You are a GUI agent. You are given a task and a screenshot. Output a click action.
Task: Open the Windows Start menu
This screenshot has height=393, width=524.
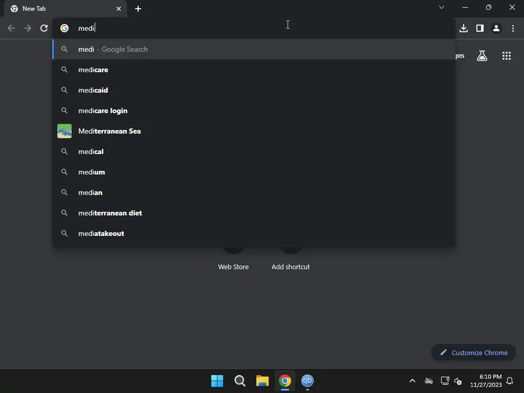pos(217,381)
